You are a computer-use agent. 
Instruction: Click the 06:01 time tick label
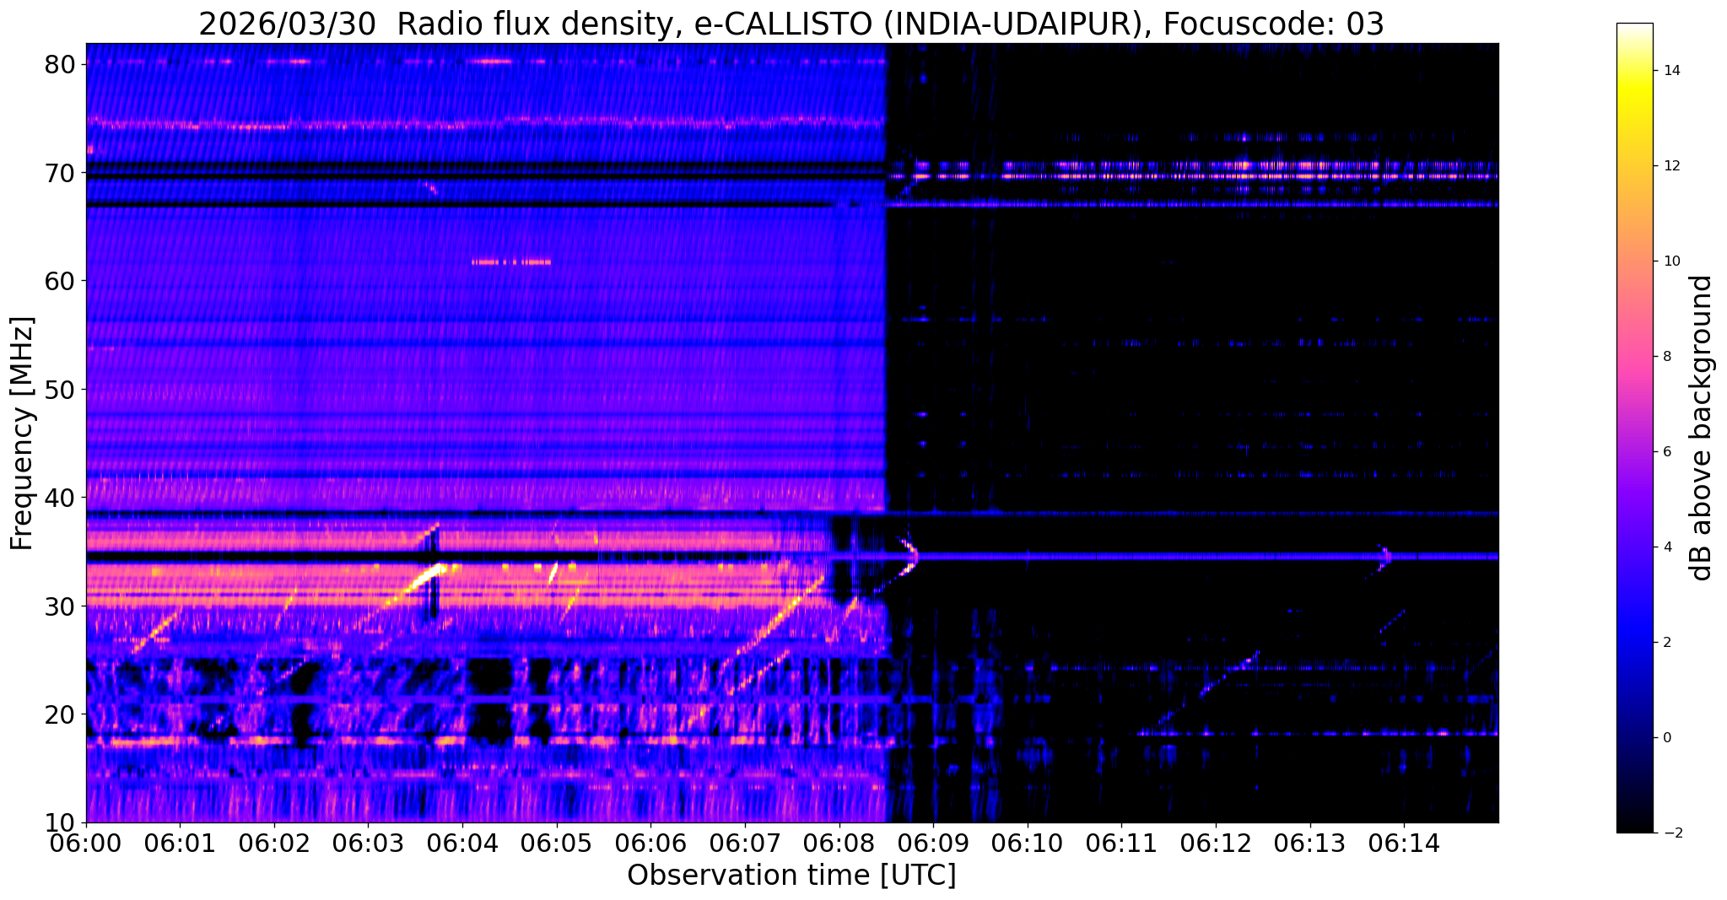[x=180, y=842]
